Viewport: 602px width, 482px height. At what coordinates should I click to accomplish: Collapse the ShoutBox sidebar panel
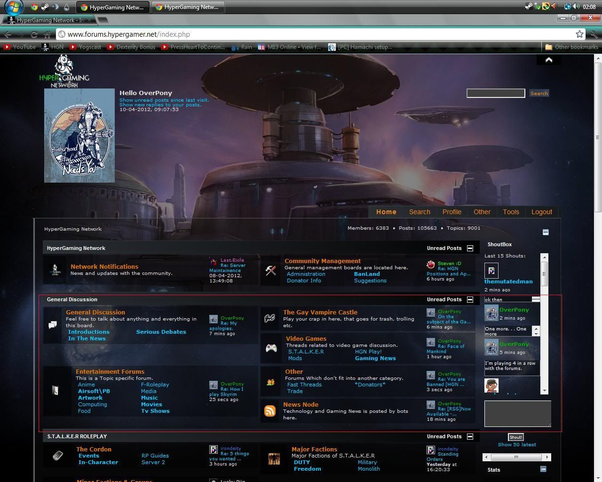546,232
